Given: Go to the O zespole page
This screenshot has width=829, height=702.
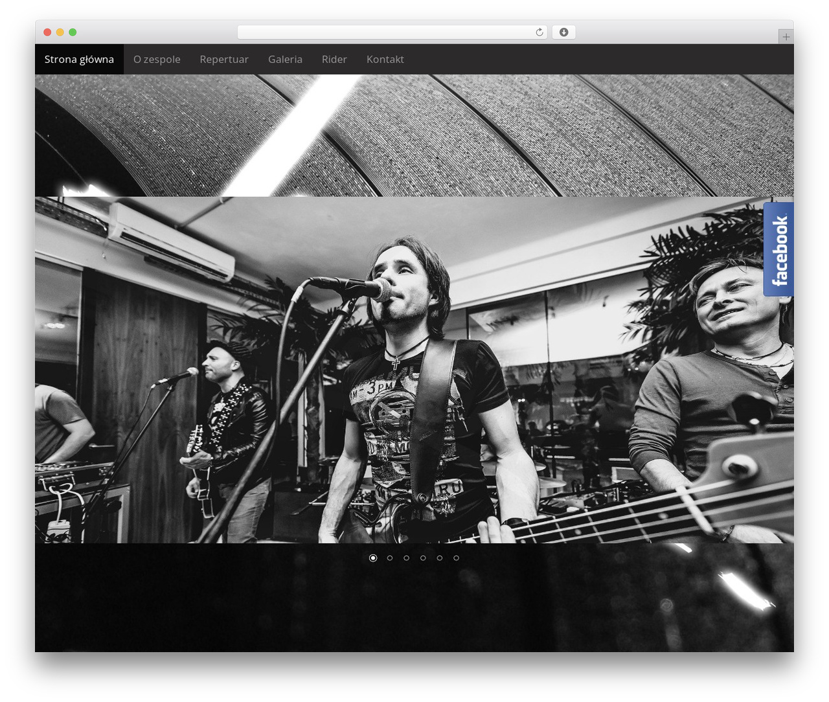Looking at the screenshot, I should pyautogui.click(x=157, y=59).
